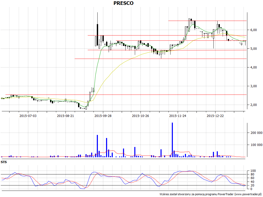Screen dimensions: 263x197
Task: Click the 2015-09-28 date label
Action: click(103, 116)
